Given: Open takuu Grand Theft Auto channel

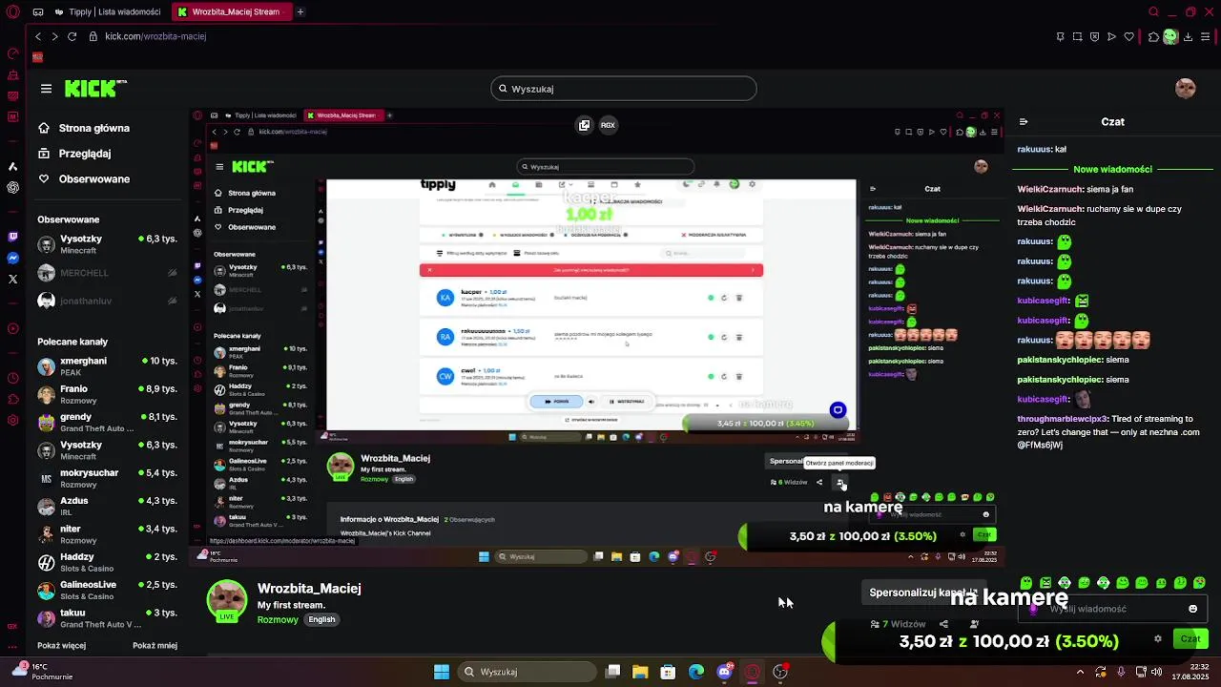Looking at the screenshot, I should coord(107,618).
